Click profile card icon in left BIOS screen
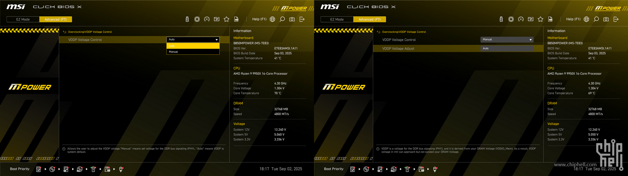The image size is (628, 176). (217, 19)
